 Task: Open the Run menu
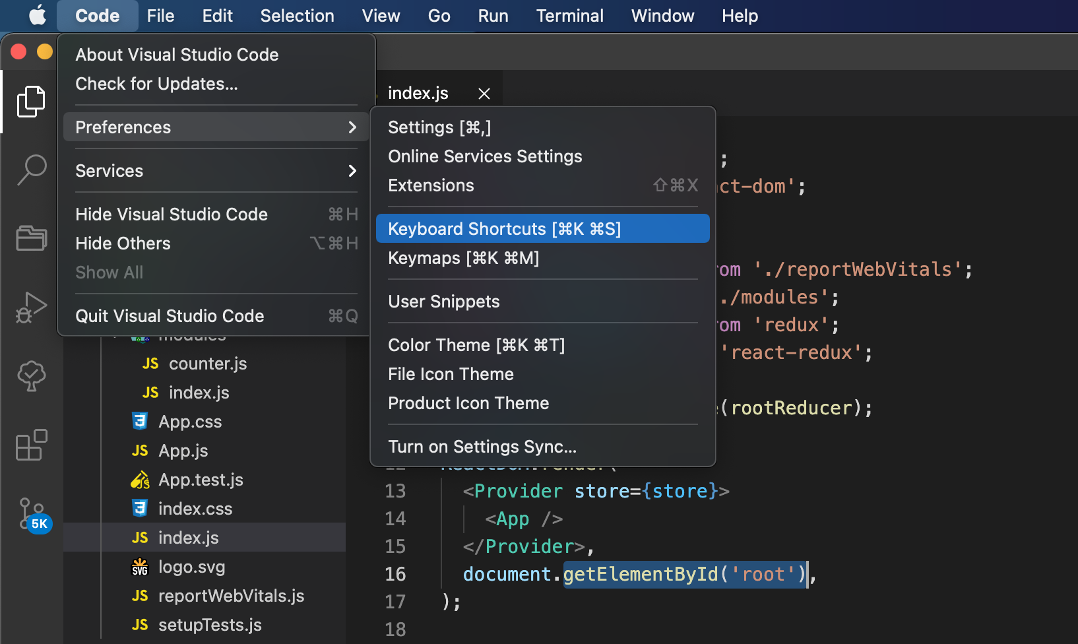click(x=493, y=16)
